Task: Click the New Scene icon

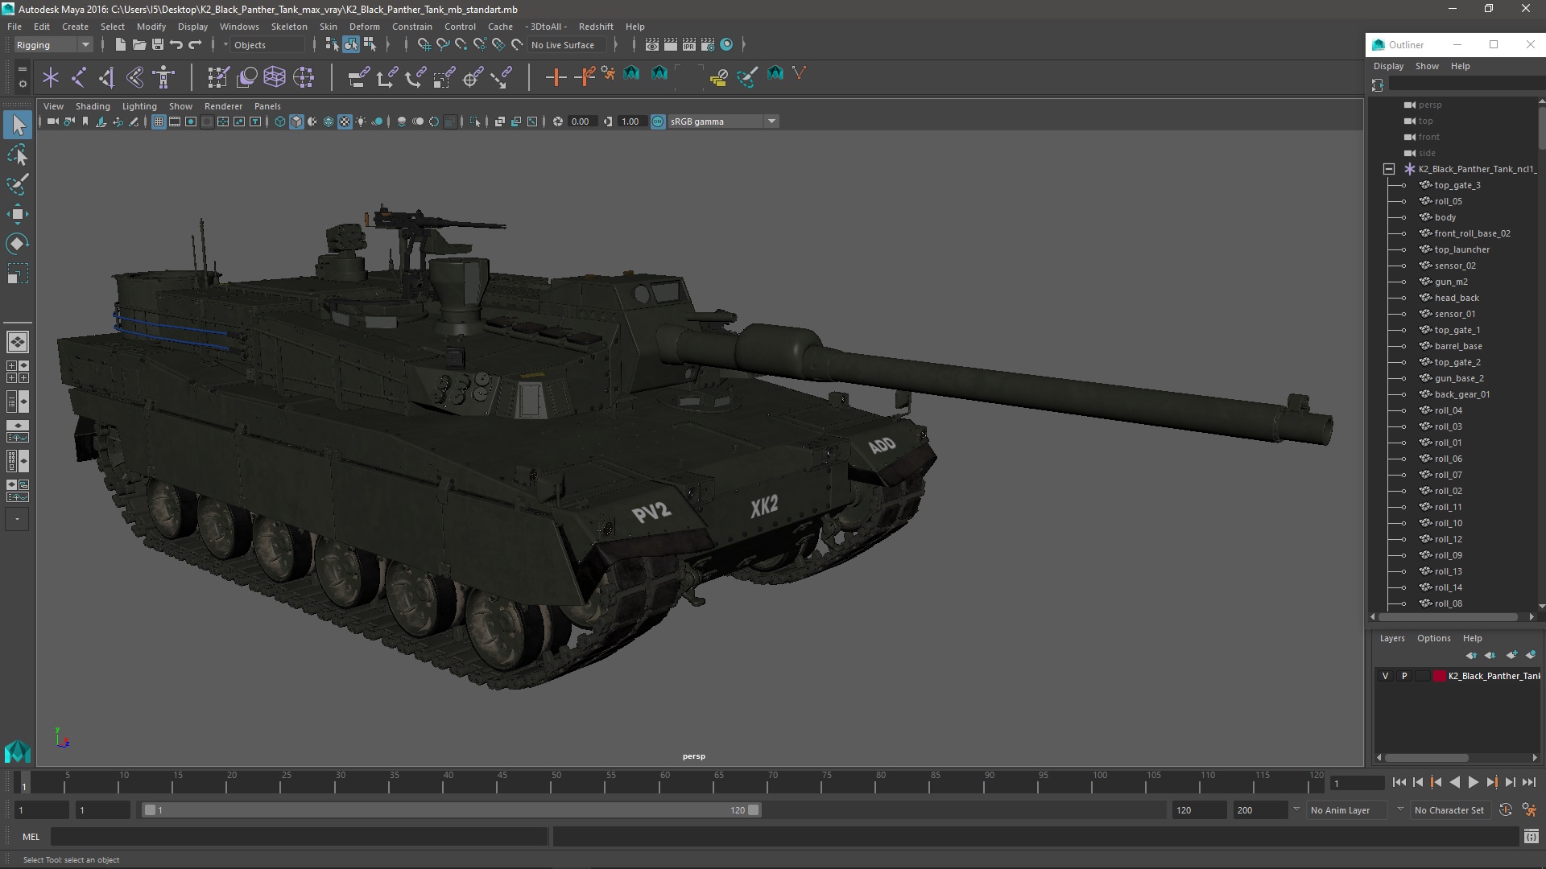Action: pyautogui.click(x=120, y=45)
